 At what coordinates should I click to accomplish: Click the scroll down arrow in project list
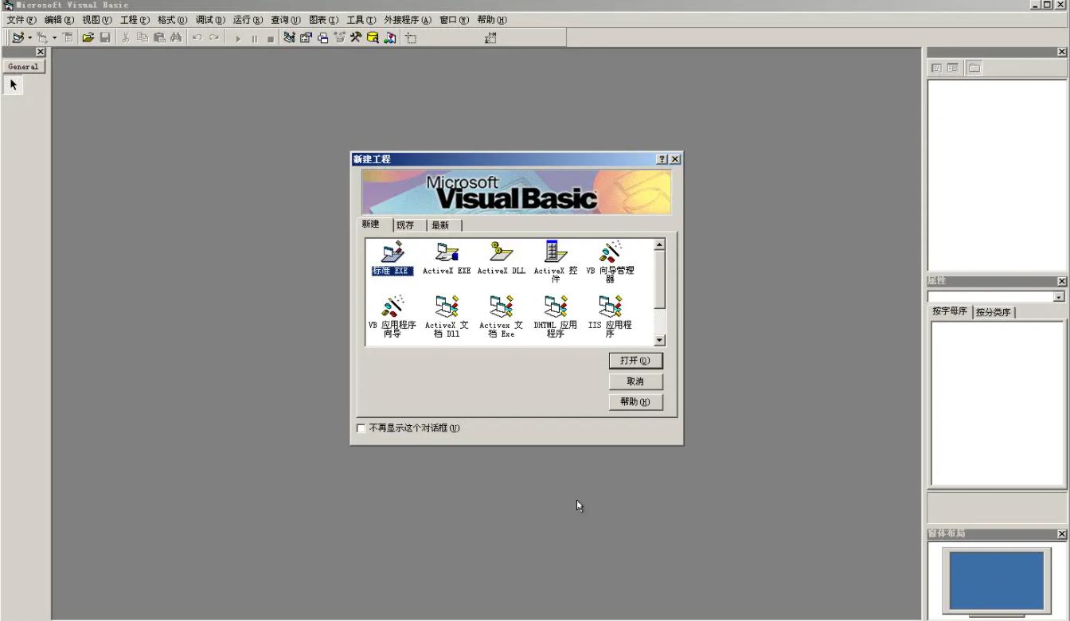click(x=658, y=340)
